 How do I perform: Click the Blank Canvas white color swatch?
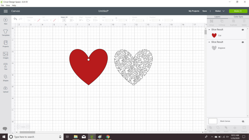(x=212, y=121)
